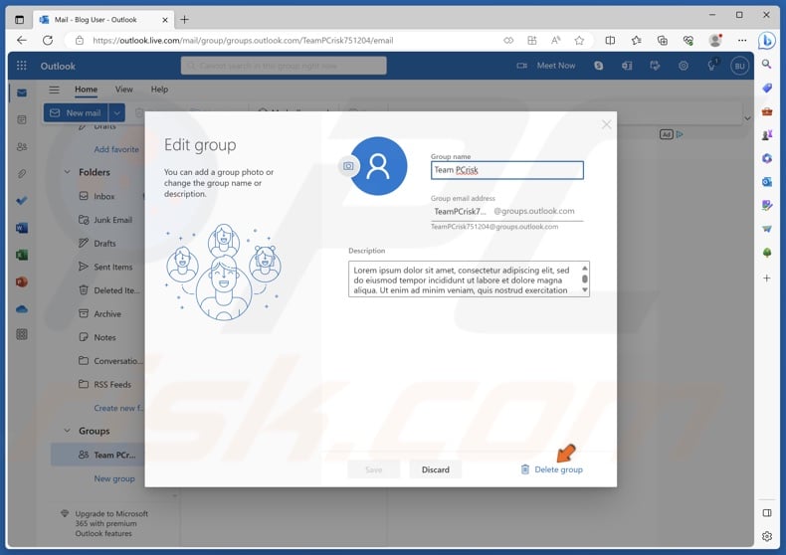The height and width of the screenshot is (555, 786).
Task: Click the description scrollbar up arrow
Action: [584, 268]
